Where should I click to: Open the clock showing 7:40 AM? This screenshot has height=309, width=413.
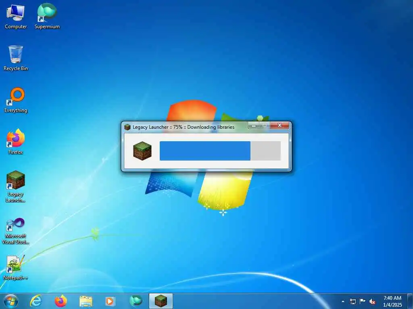pos(392,301)
